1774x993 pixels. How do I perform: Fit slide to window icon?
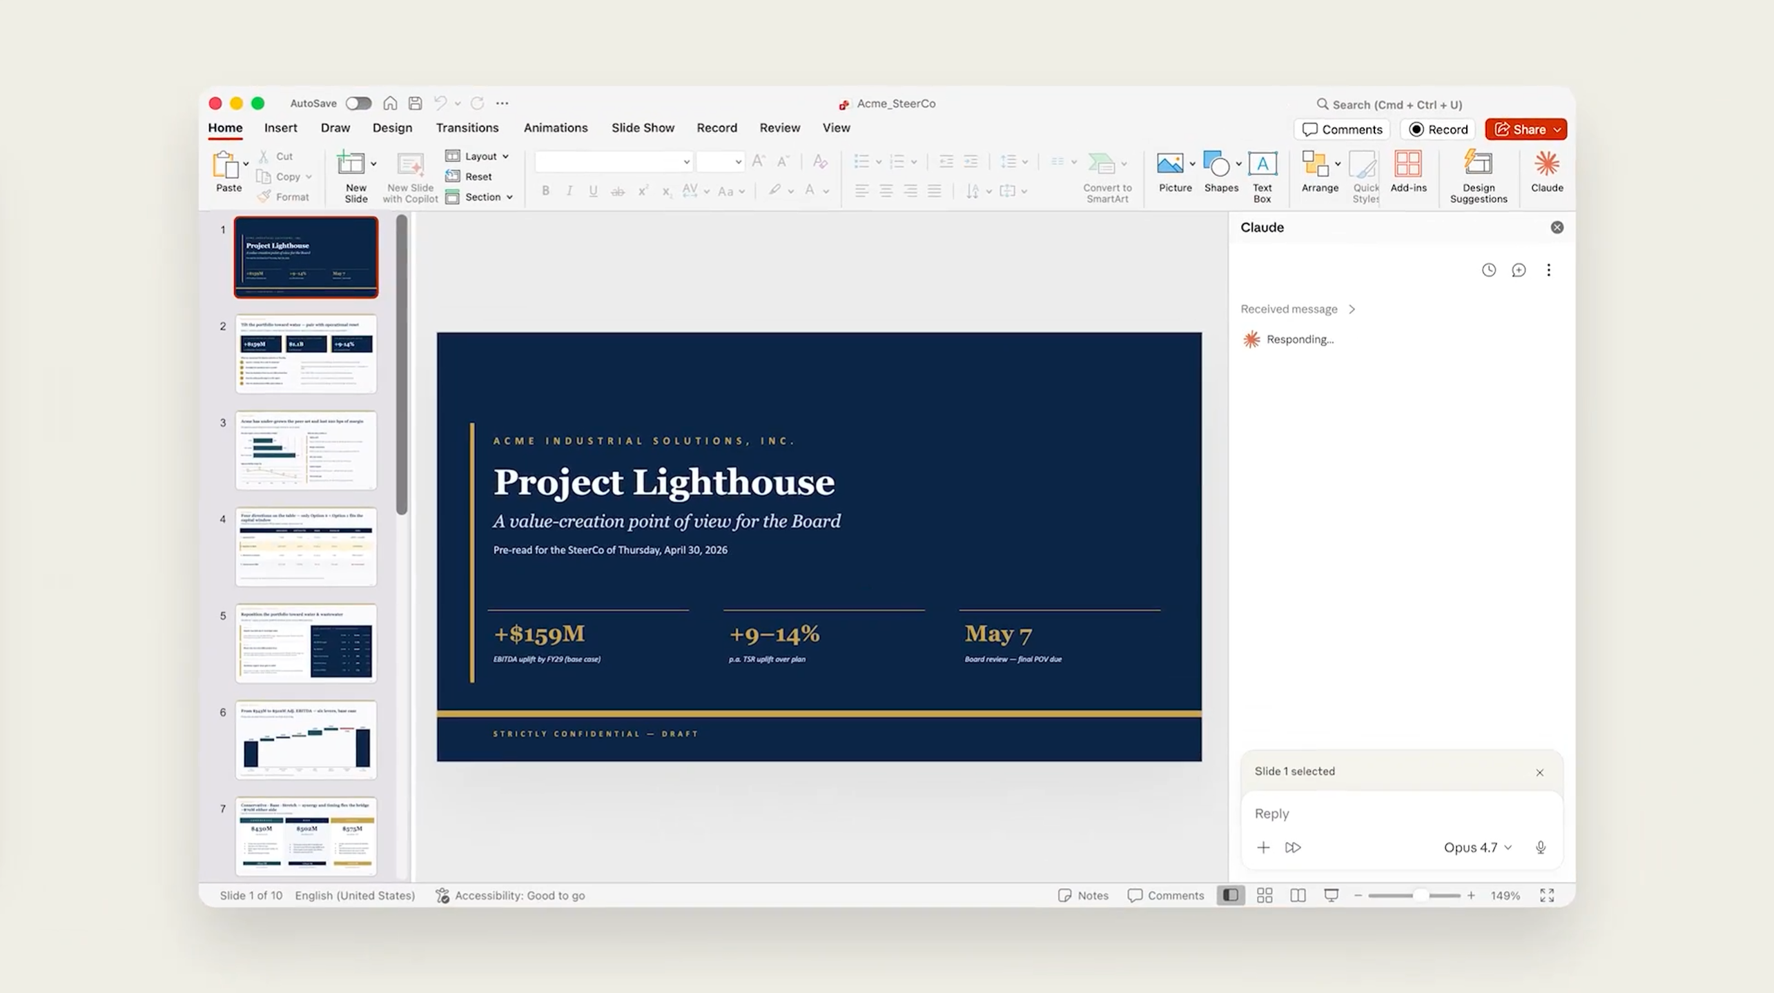pyautogui.click(x=1546, y=895)
